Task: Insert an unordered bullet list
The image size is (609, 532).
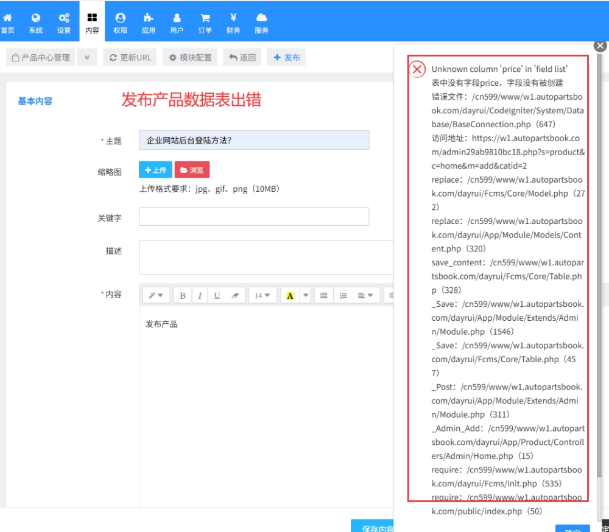Action: [323, 295]
